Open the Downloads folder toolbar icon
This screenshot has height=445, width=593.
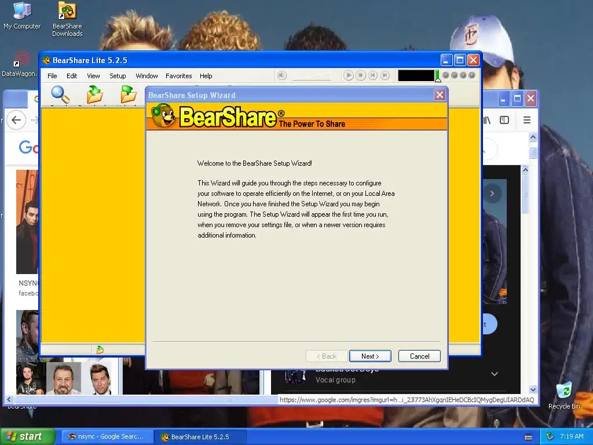[x=94, y=94]
